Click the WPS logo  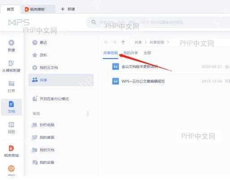point(19,22)
